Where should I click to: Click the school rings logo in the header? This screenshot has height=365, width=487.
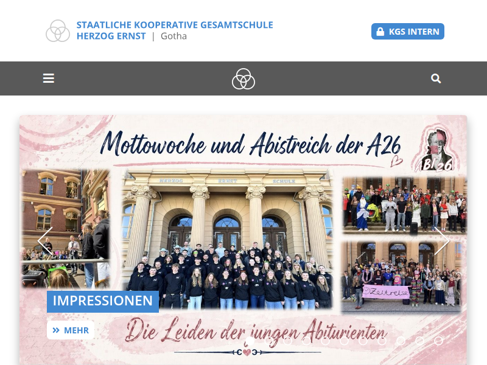click(58, 31)
